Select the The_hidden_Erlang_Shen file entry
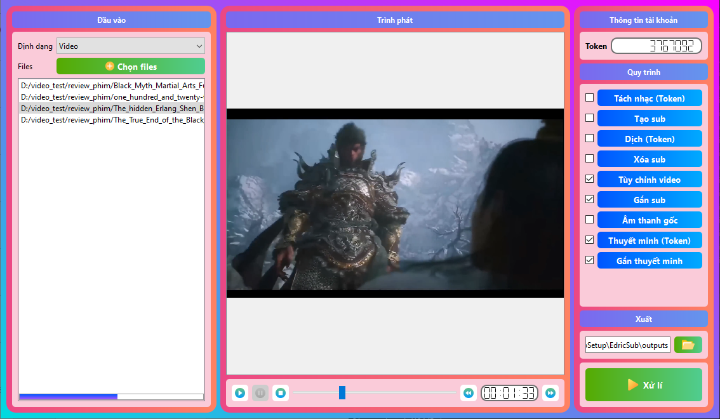Screen dimensions: 720x419 click(x=112, y=108)
